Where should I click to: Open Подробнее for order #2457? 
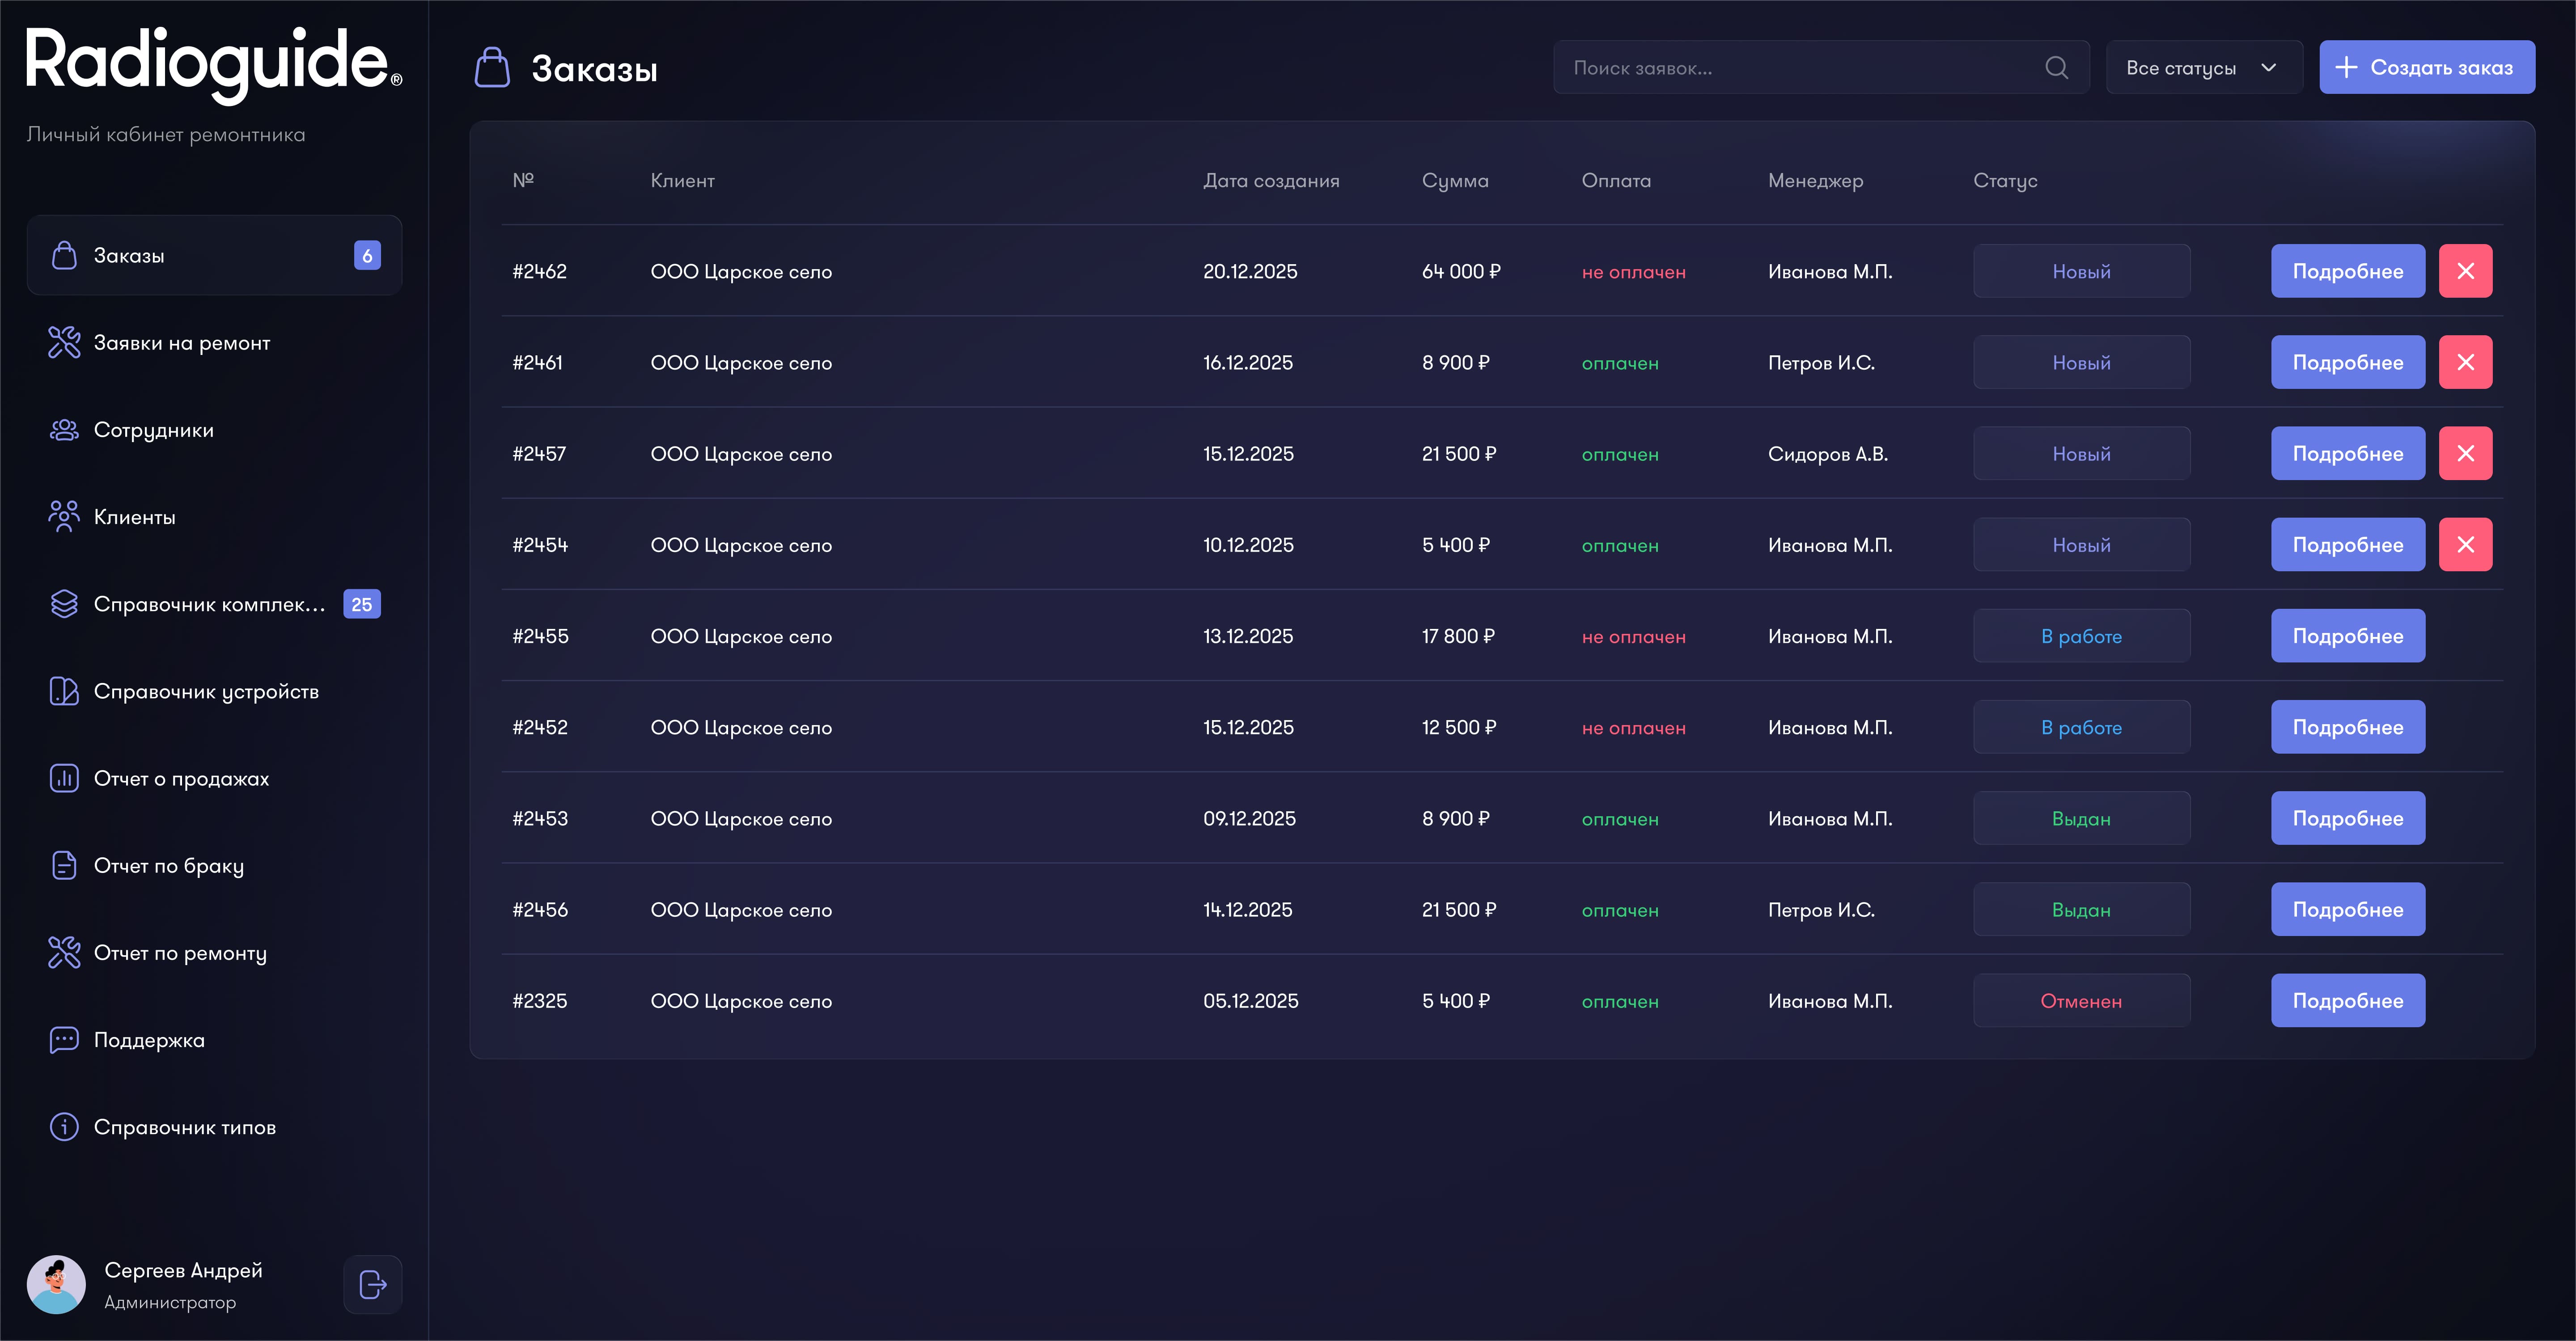[2348, 453]
